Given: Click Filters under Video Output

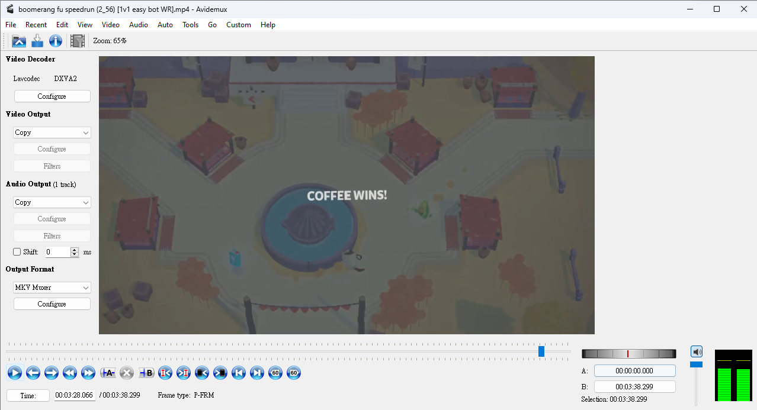Looking at the screenshot, I should pos(52,166).
